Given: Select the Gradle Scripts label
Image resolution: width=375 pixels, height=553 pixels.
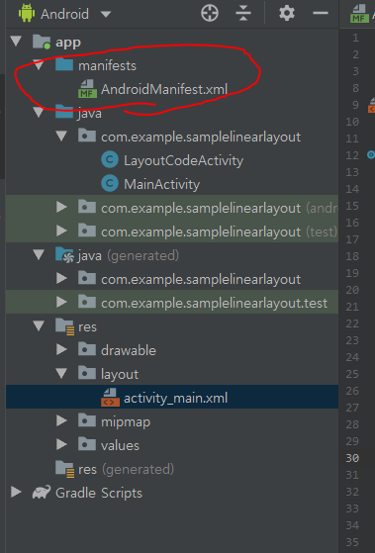Looking at the screenshot, I should [x=99, y=493].
